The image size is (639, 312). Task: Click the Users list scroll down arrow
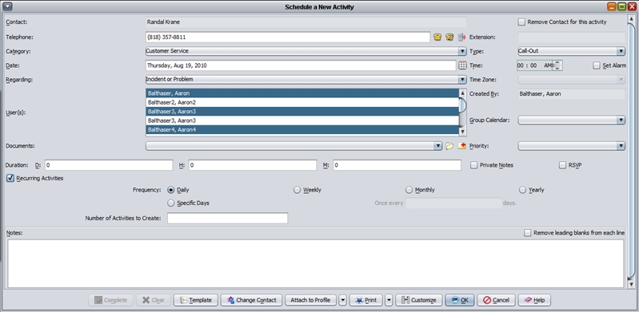[x=462, y=132]
